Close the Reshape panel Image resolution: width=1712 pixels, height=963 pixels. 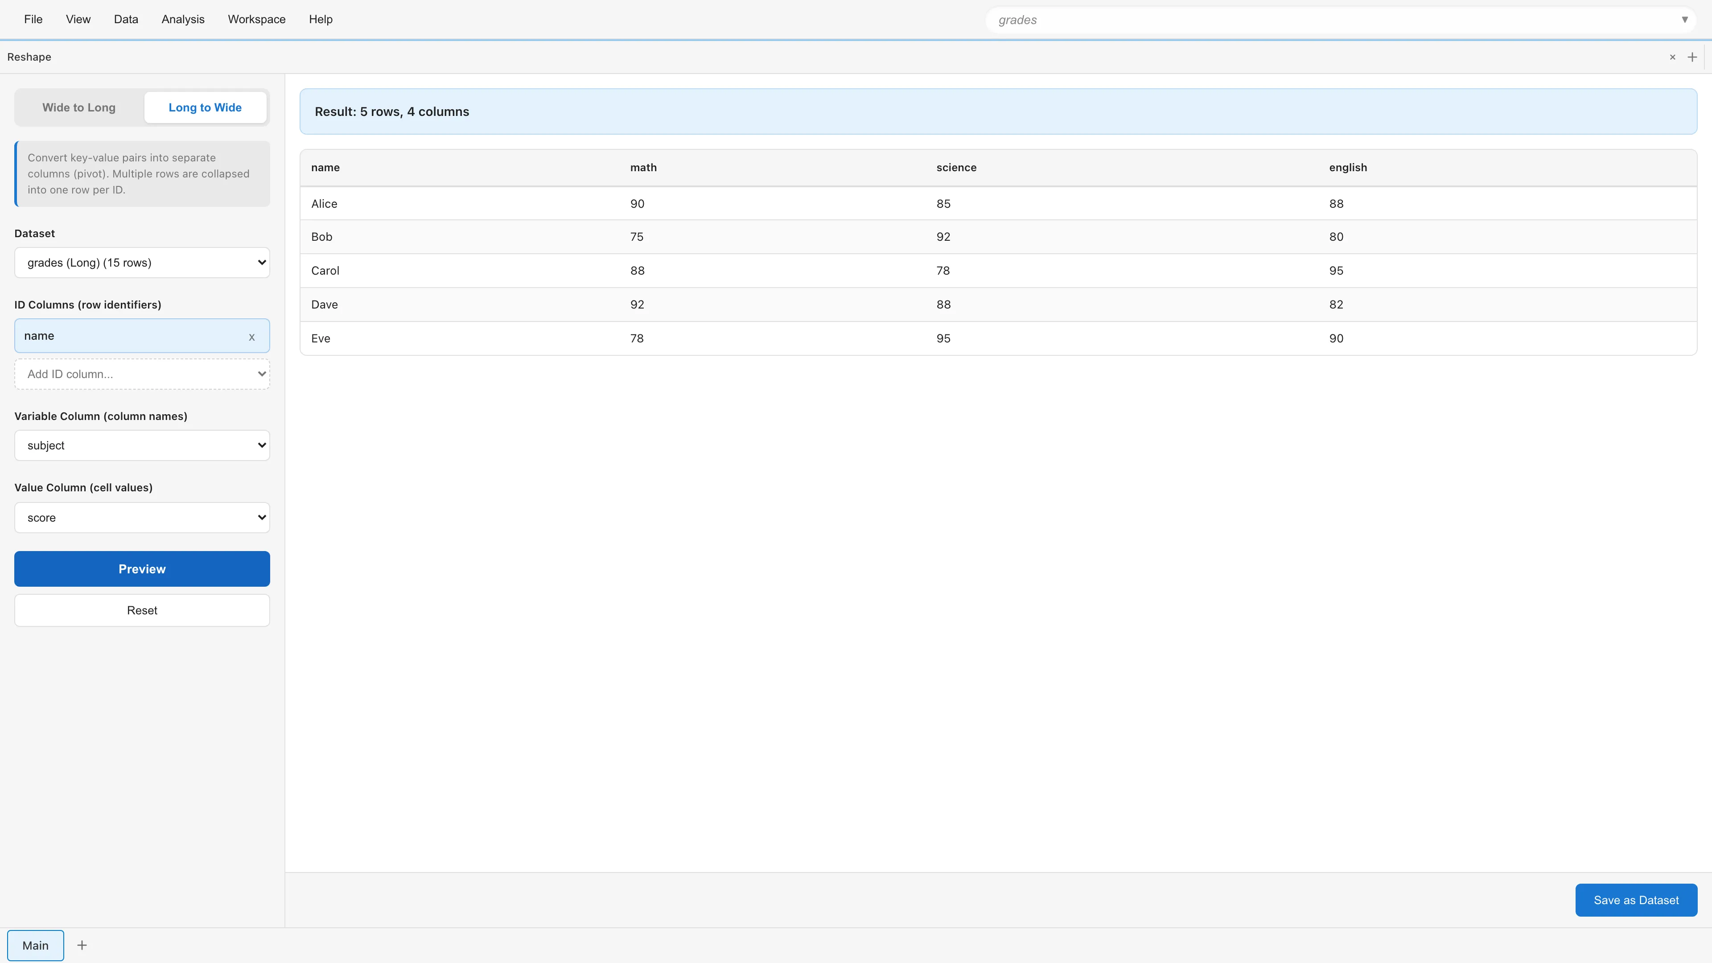[1672, 57]
